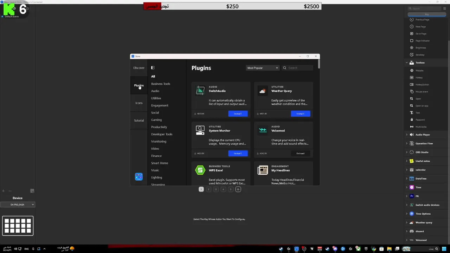Click the HotkeySwitch icon
The width and height of the screenshot is (450, 253).
[x=412, y=85]
